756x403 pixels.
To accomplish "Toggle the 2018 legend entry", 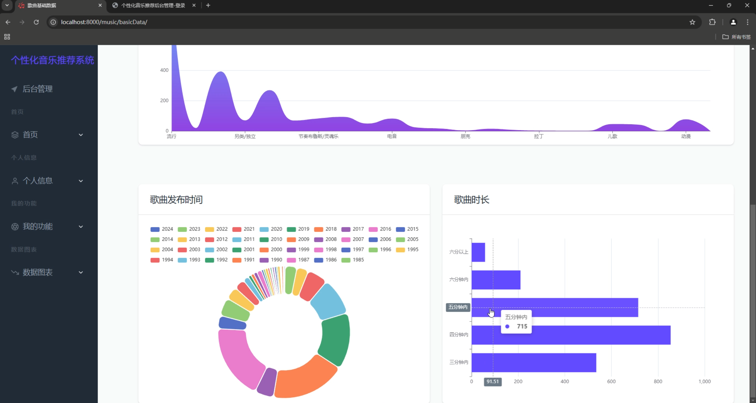I will [325, 229].
